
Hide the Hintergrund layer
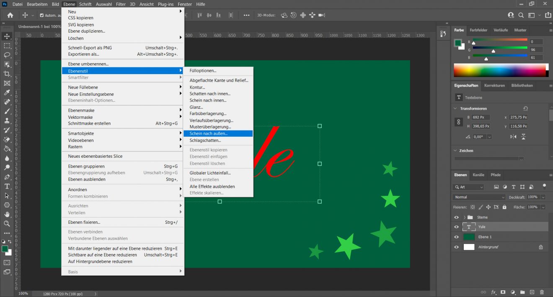(x=456, y=247)
